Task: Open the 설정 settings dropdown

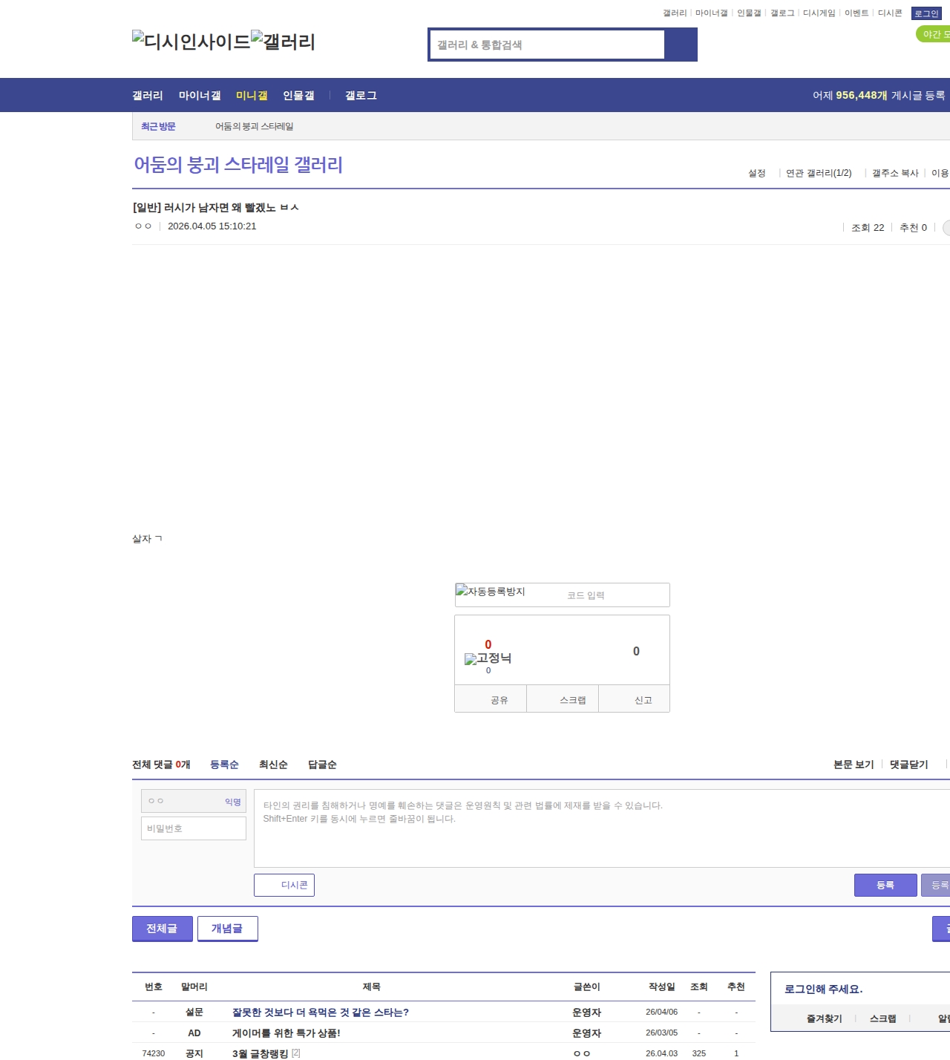Action: [x=757, y=173]
